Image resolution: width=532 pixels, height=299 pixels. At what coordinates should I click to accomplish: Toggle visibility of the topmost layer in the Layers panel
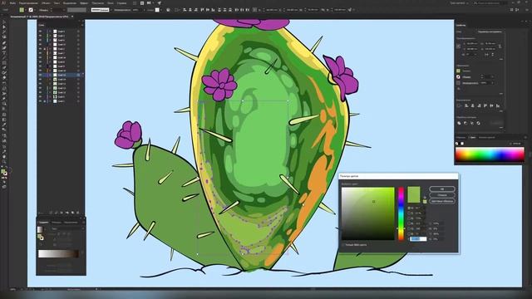click(41, 32)
